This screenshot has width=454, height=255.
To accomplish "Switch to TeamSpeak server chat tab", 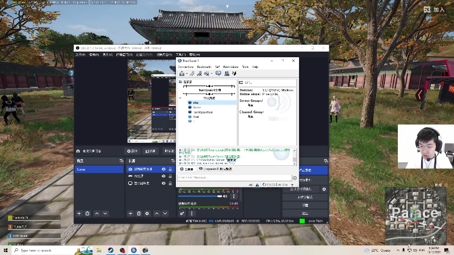I will (187, 169).
